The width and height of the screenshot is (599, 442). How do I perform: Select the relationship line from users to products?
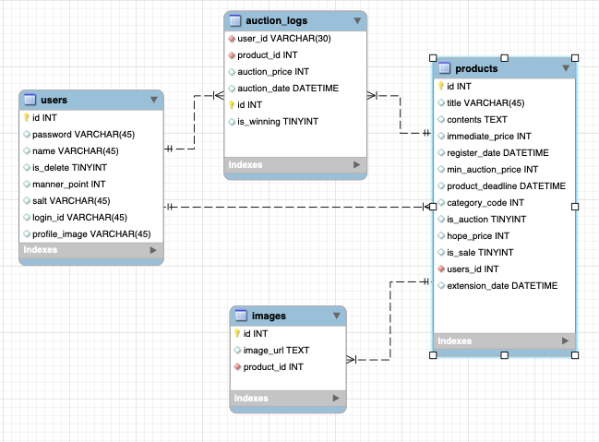(298, 207)
